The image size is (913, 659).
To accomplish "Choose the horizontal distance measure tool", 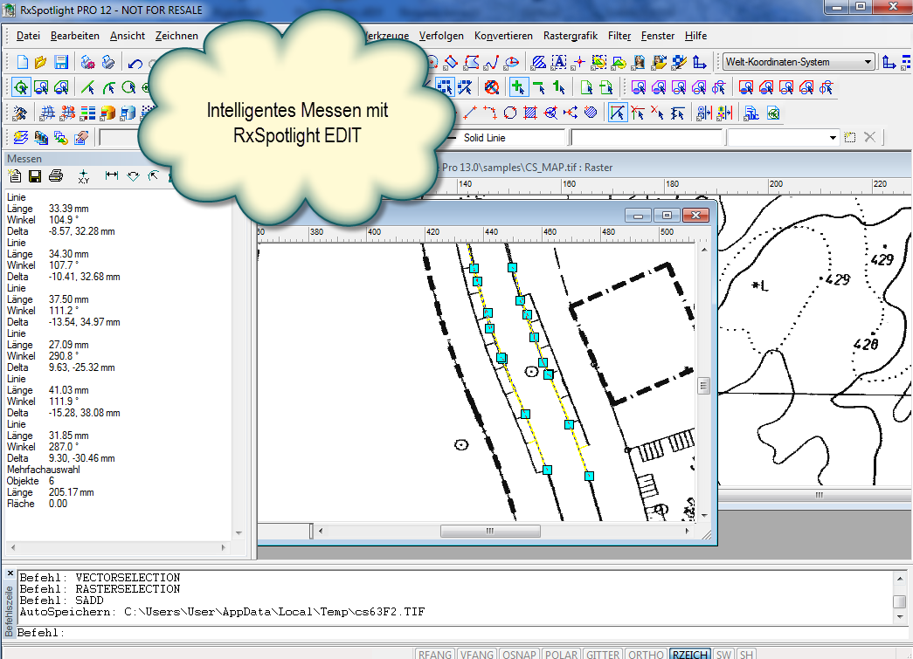I will [x=112, y=176].
